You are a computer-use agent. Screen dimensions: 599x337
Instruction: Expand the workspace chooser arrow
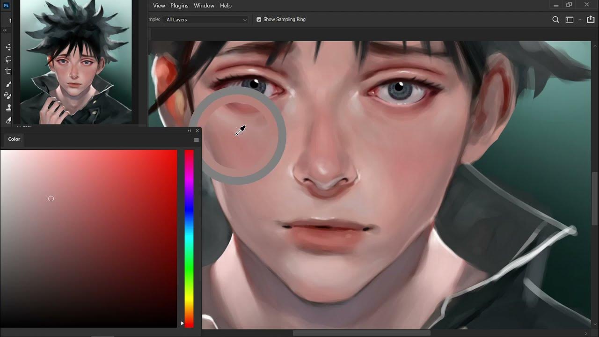click(x=580, y=20)
